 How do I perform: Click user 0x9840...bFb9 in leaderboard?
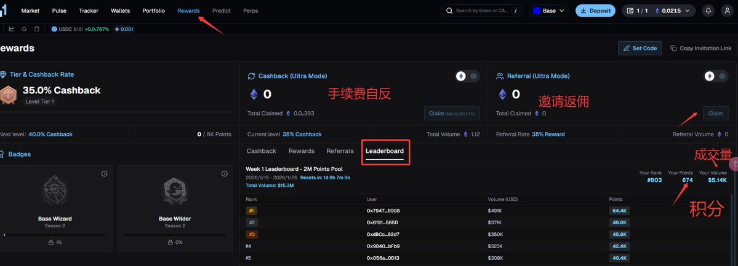[x=383, y=246]
